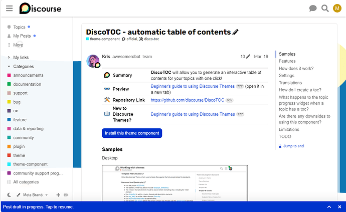Image resolution: width=346 pixels, height=212 pixels.
Task: Jump to Are there any downsides section
Action: pyautogui.click(x=304, y=119)
